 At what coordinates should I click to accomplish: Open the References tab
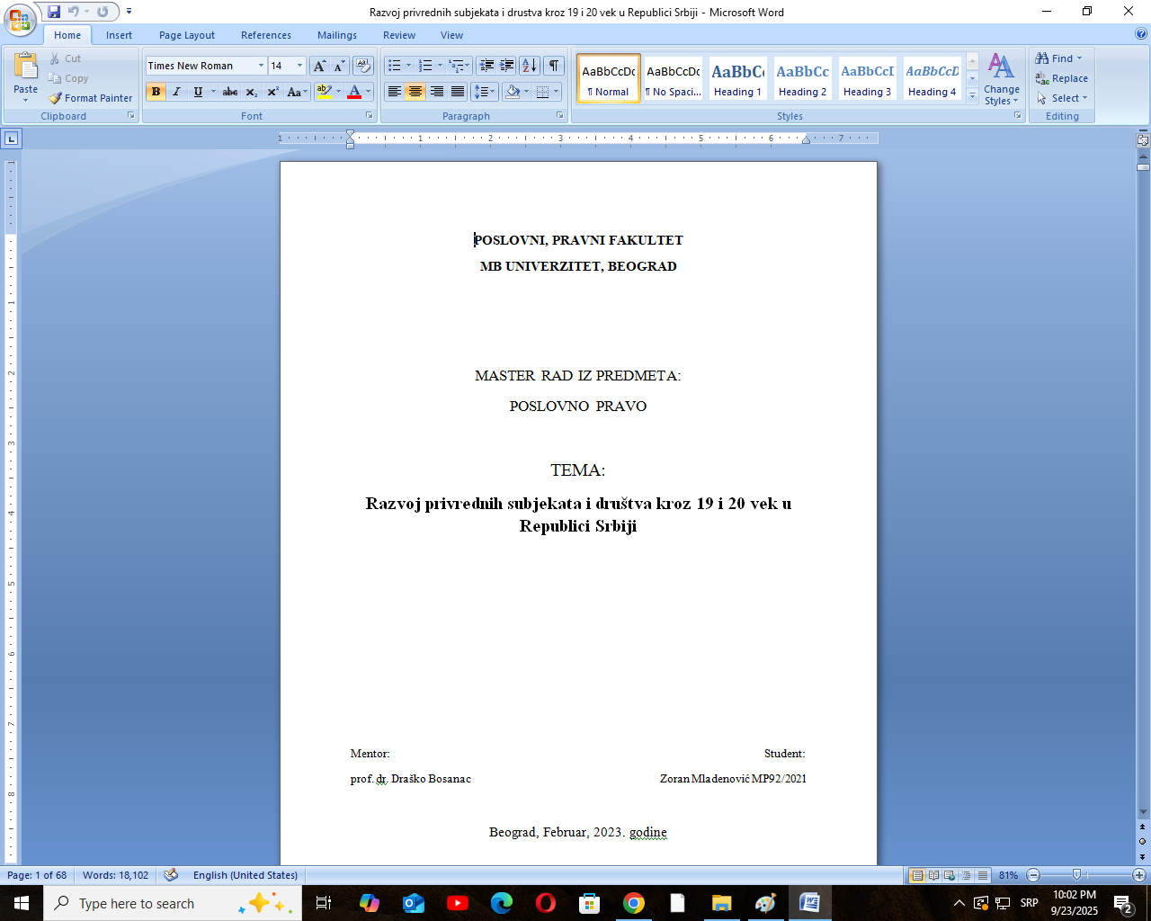pos(266,35)
